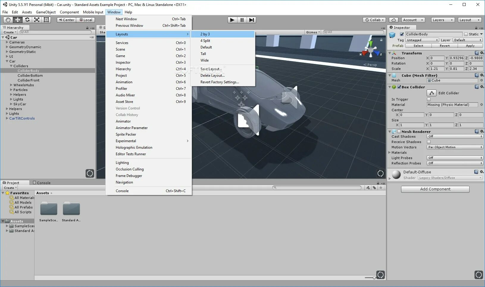Open the Box Collider help icon
The width and height of the screenshot is (485, 287).
477,87
